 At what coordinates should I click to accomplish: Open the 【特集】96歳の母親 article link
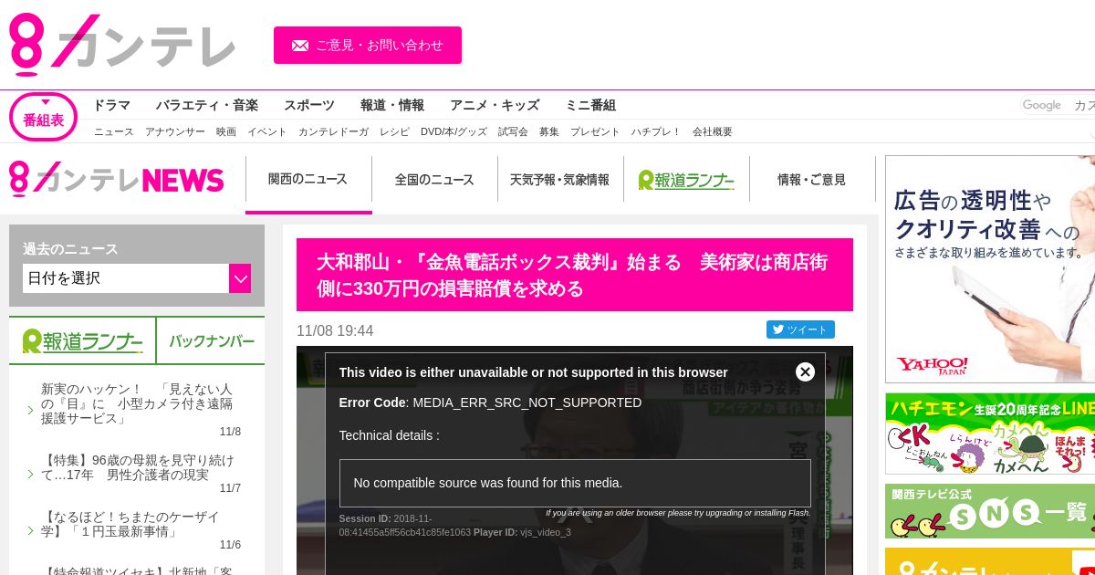pos(137,467)
